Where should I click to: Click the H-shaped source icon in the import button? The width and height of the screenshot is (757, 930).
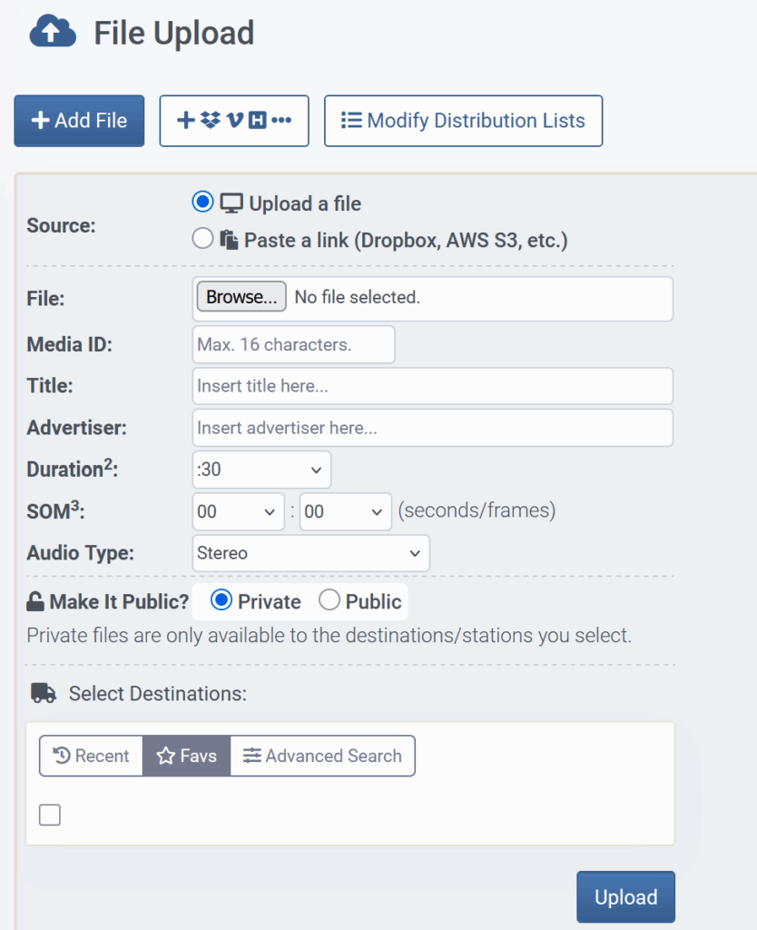(x=257, y=121)
